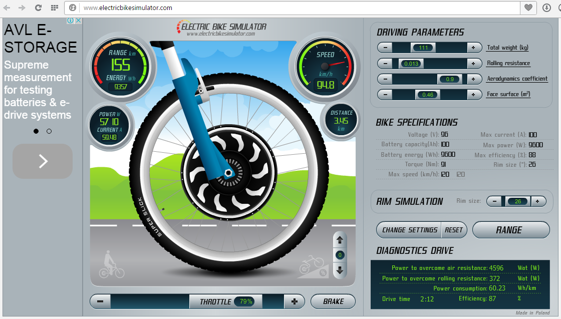Click the heart bookmark icon
Viewport: 561px width, 319px height.
click(528, 8)
